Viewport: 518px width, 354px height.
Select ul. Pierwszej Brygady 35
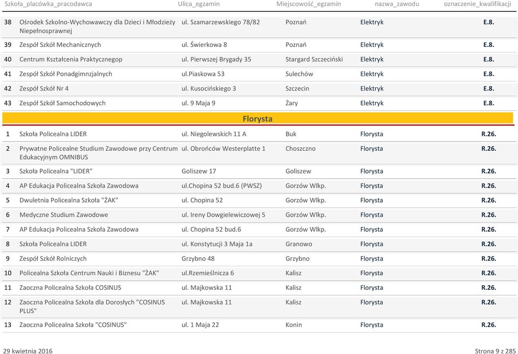click(216, 59)
